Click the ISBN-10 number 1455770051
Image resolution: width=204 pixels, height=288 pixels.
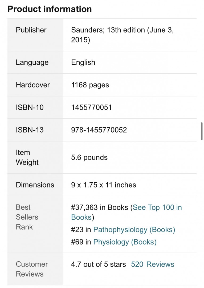[x=91, y=107]
